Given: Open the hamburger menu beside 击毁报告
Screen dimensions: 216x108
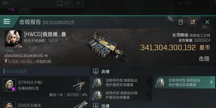Looking at the screenshot, I should tap(7, 21).
